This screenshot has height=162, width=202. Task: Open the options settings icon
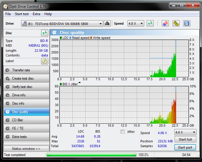coord(176,23)
